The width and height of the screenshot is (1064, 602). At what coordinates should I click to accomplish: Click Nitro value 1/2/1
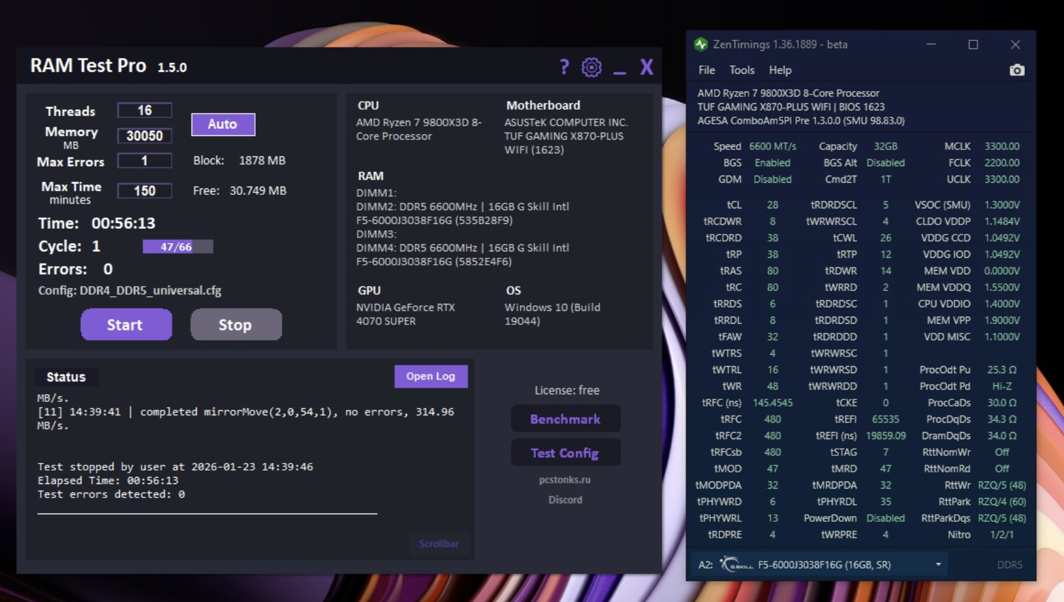pos(1002,535)
